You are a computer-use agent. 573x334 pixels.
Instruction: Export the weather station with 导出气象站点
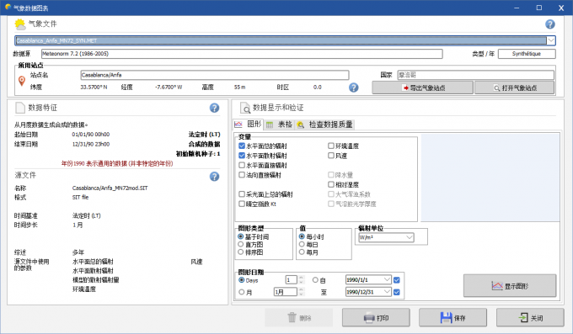(423, 88)
